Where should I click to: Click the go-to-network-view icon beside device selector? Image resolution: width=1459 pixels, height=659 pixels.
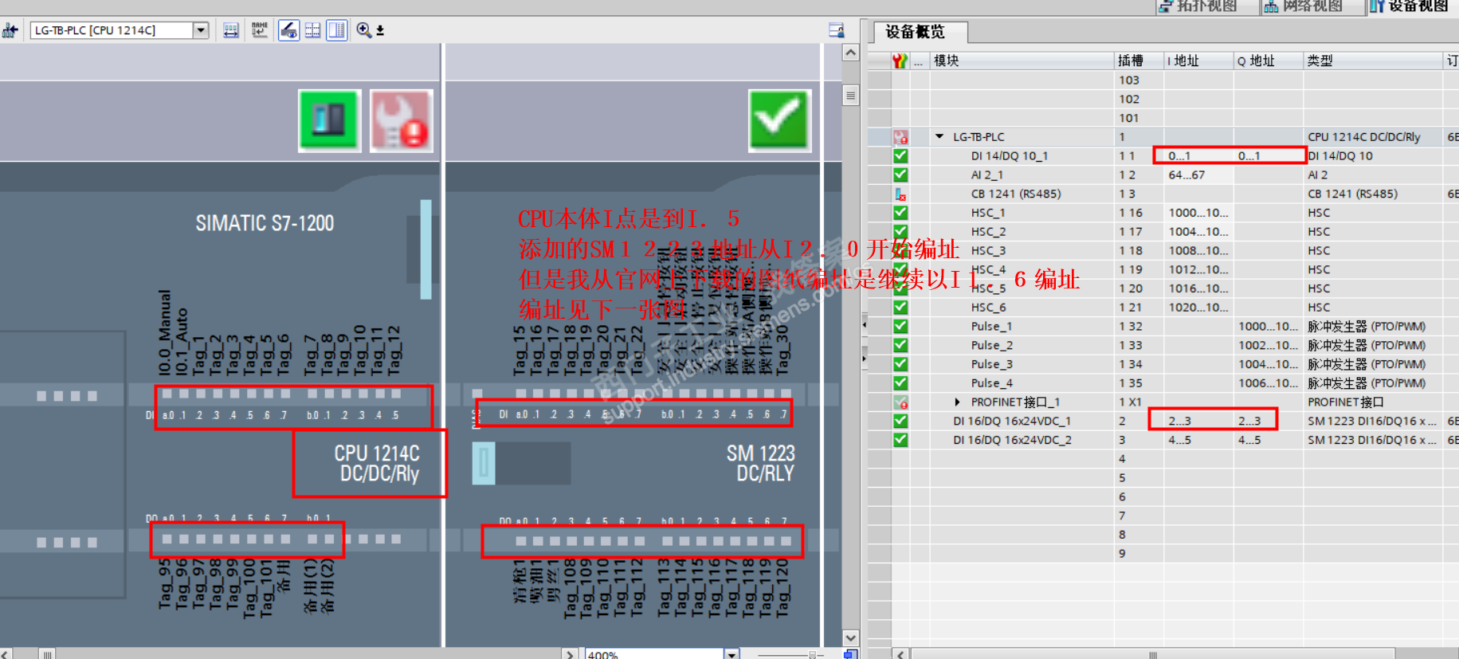tap(10, 30)
